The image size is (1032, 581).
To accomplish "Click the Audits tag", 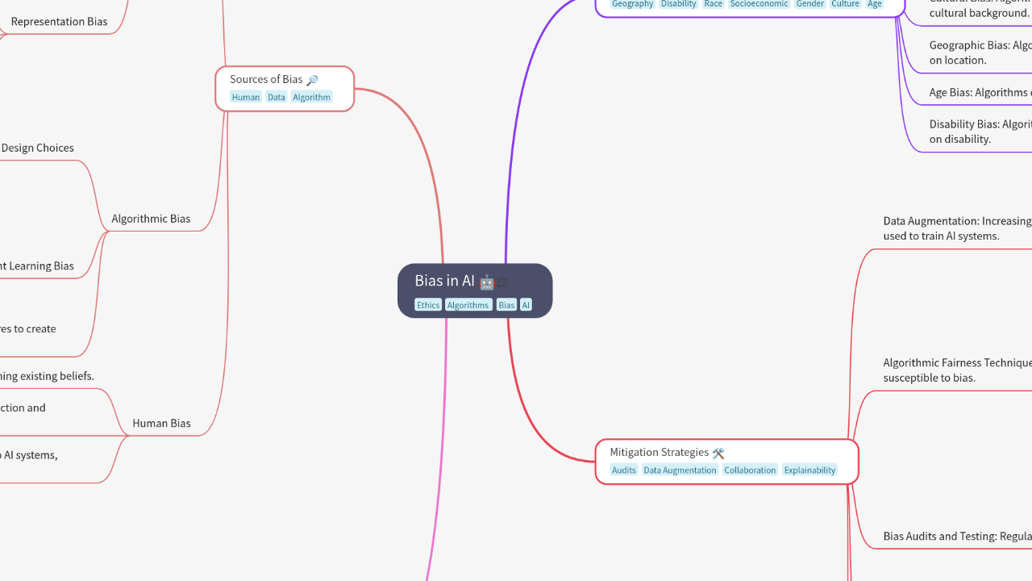I will tap(624, 470).
